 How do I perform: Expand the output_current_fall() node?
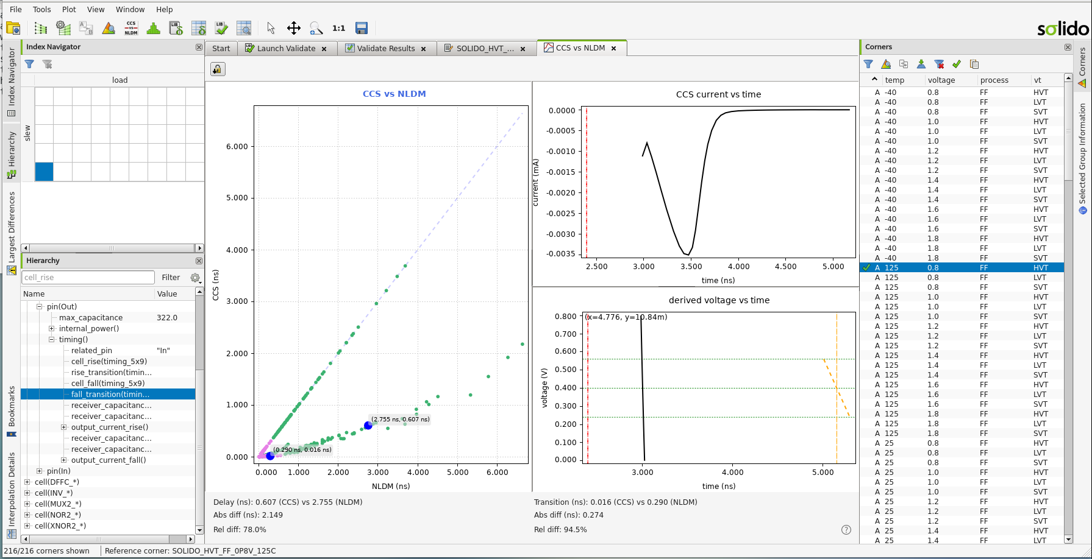point(64,460)
